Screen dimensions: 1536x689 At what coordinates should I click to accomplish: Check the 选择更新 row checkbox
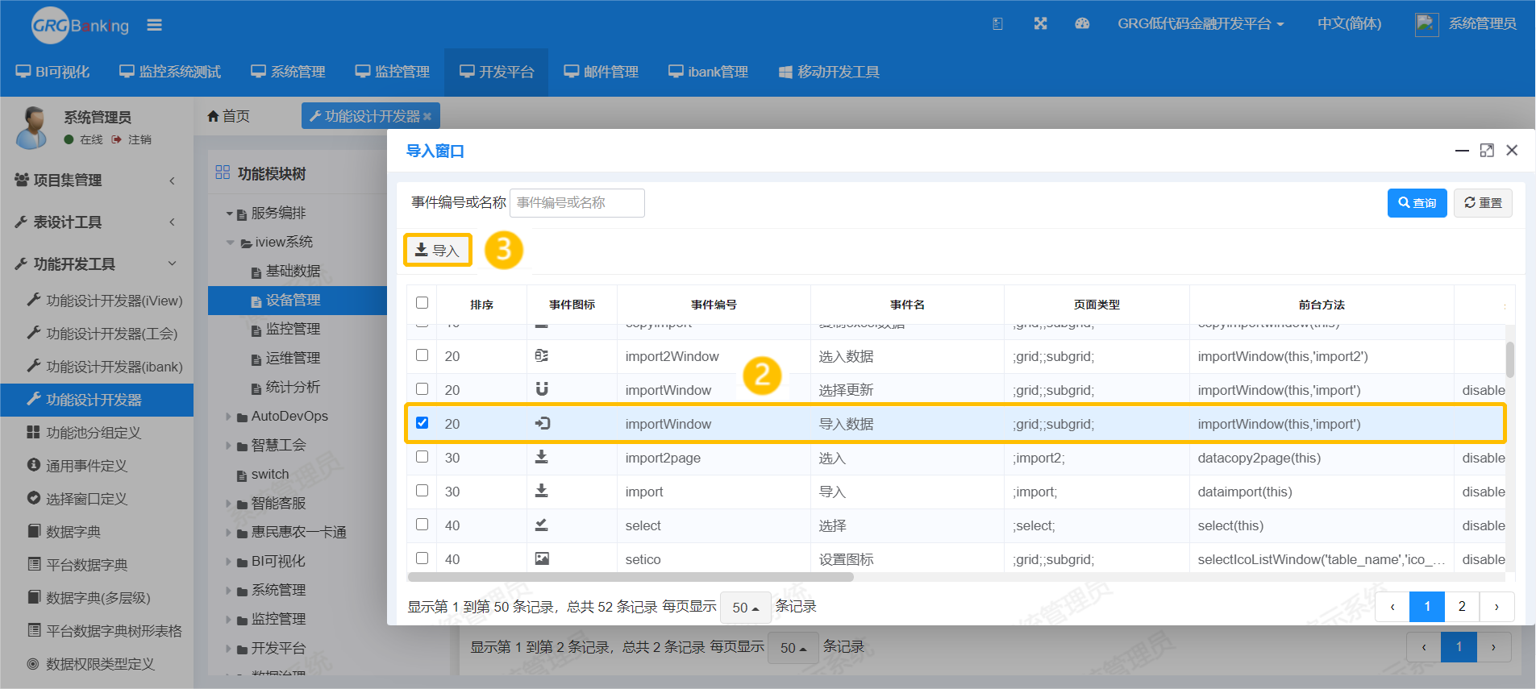tap(422, 389)
